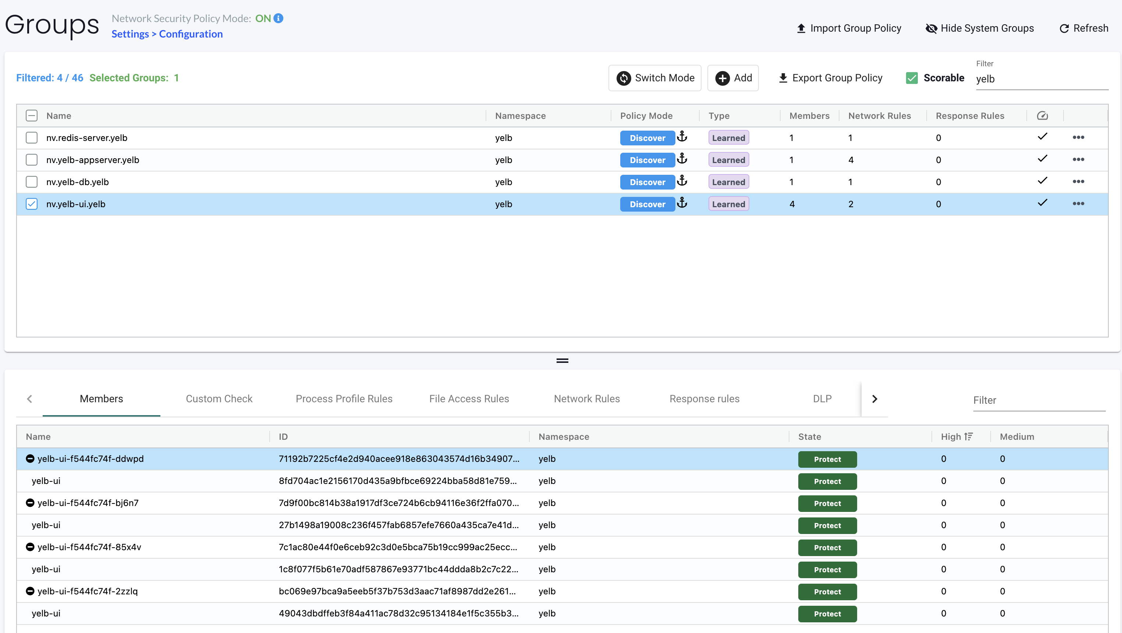This screenshot has width=1122, height=633.
Task: Collapse pod yelb-ui-f544fc74f-85x4v
Action: 30,547
